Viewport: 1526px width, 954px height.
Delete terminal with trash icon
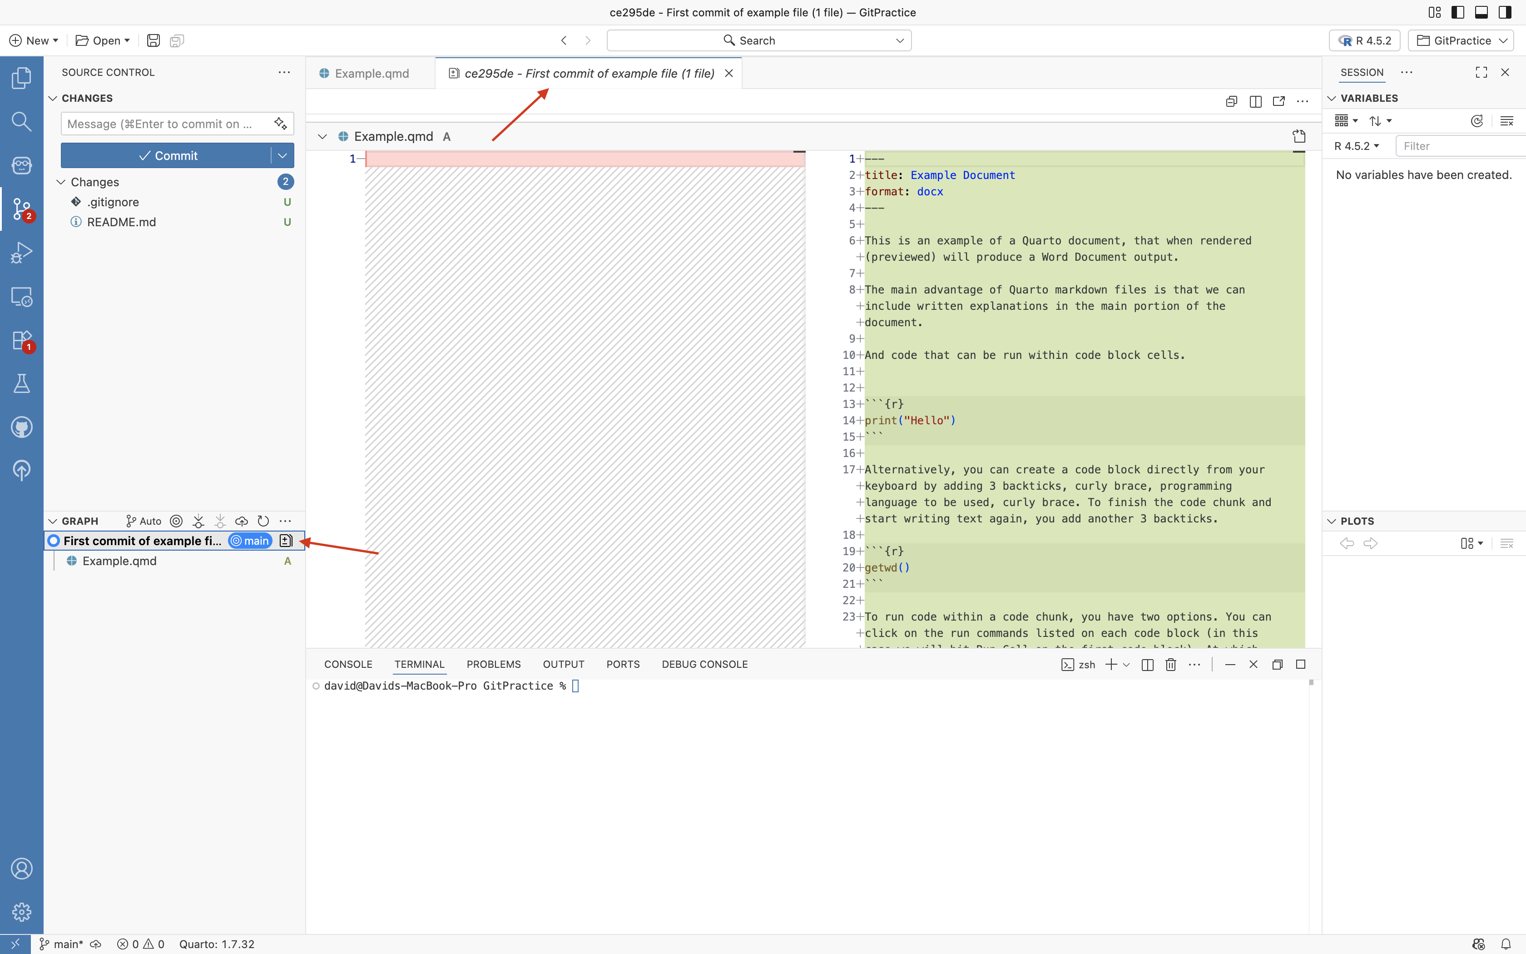[x=1171, y=664]
